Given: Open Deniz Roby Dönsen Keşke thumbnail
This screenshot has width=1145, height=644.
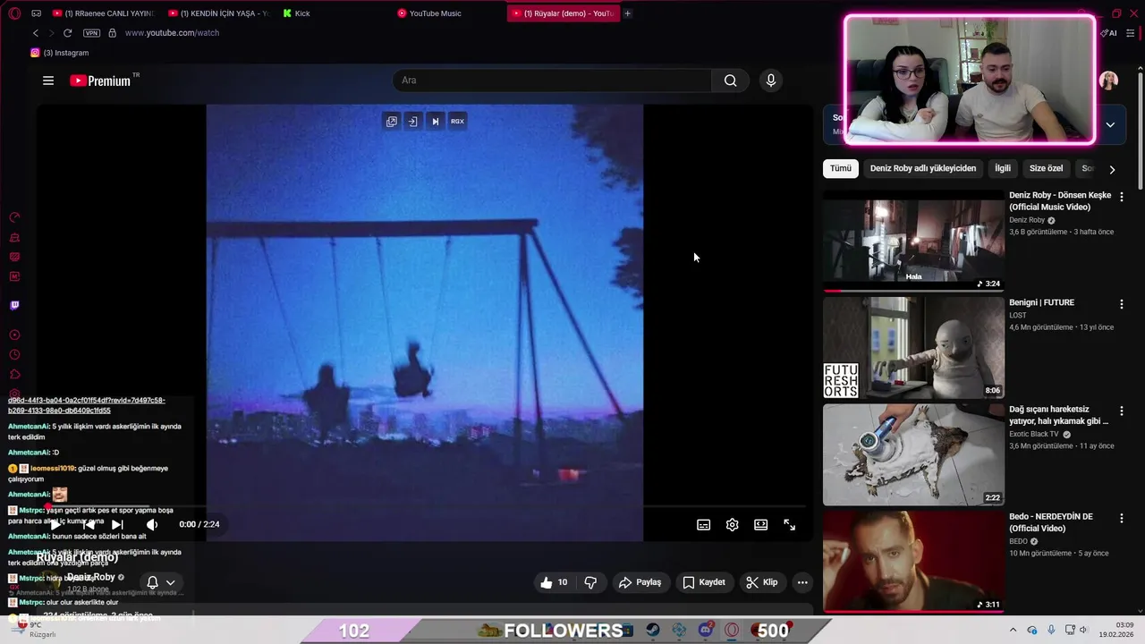Looking at the screenshot, I should 913,240.
